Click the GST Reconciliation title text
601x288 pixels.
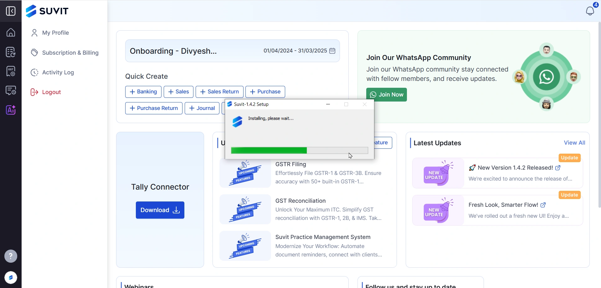300,201
